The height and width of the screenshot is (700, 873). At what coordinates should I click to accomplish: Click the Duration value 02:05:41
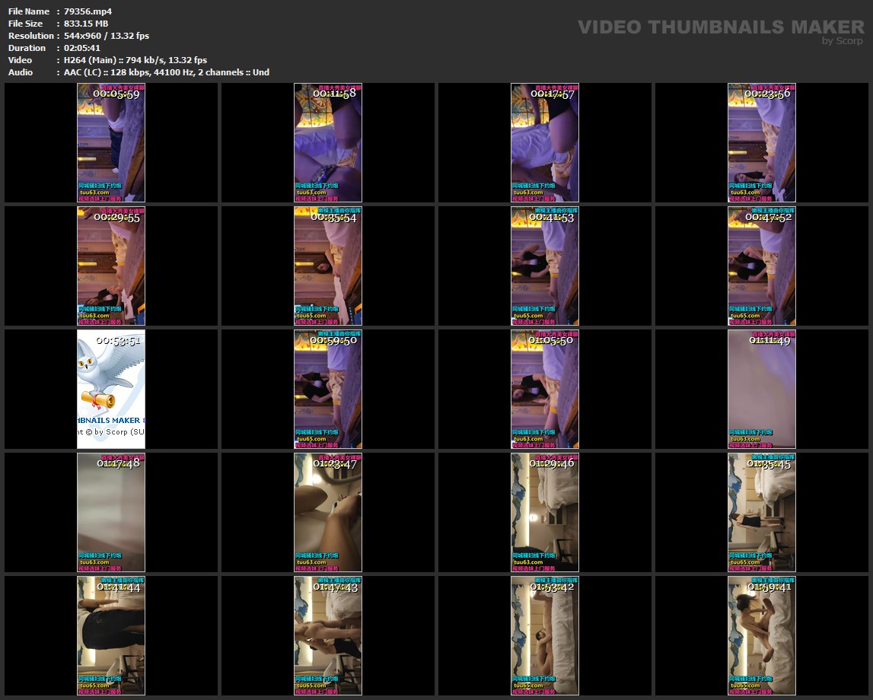point(82,48)
